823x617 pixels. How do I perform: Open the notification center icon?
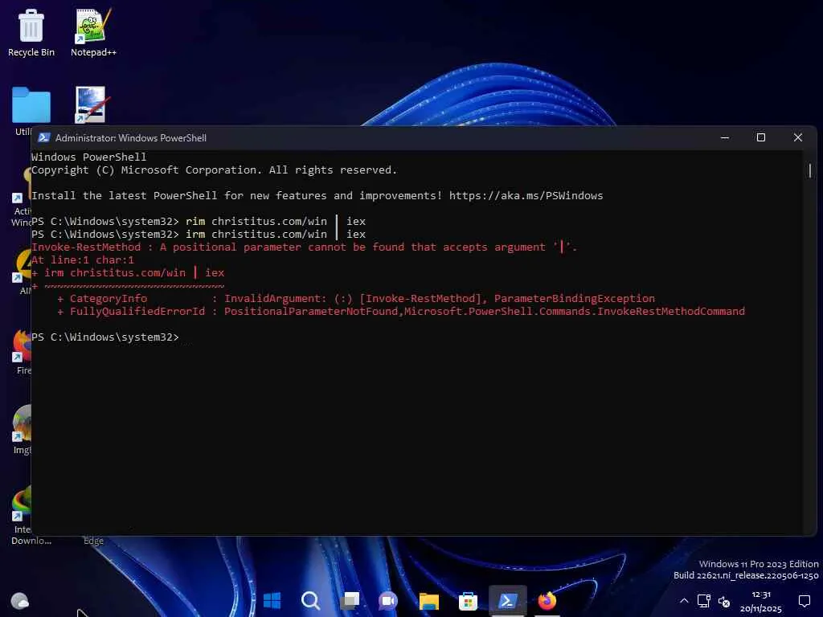[804, 601]
